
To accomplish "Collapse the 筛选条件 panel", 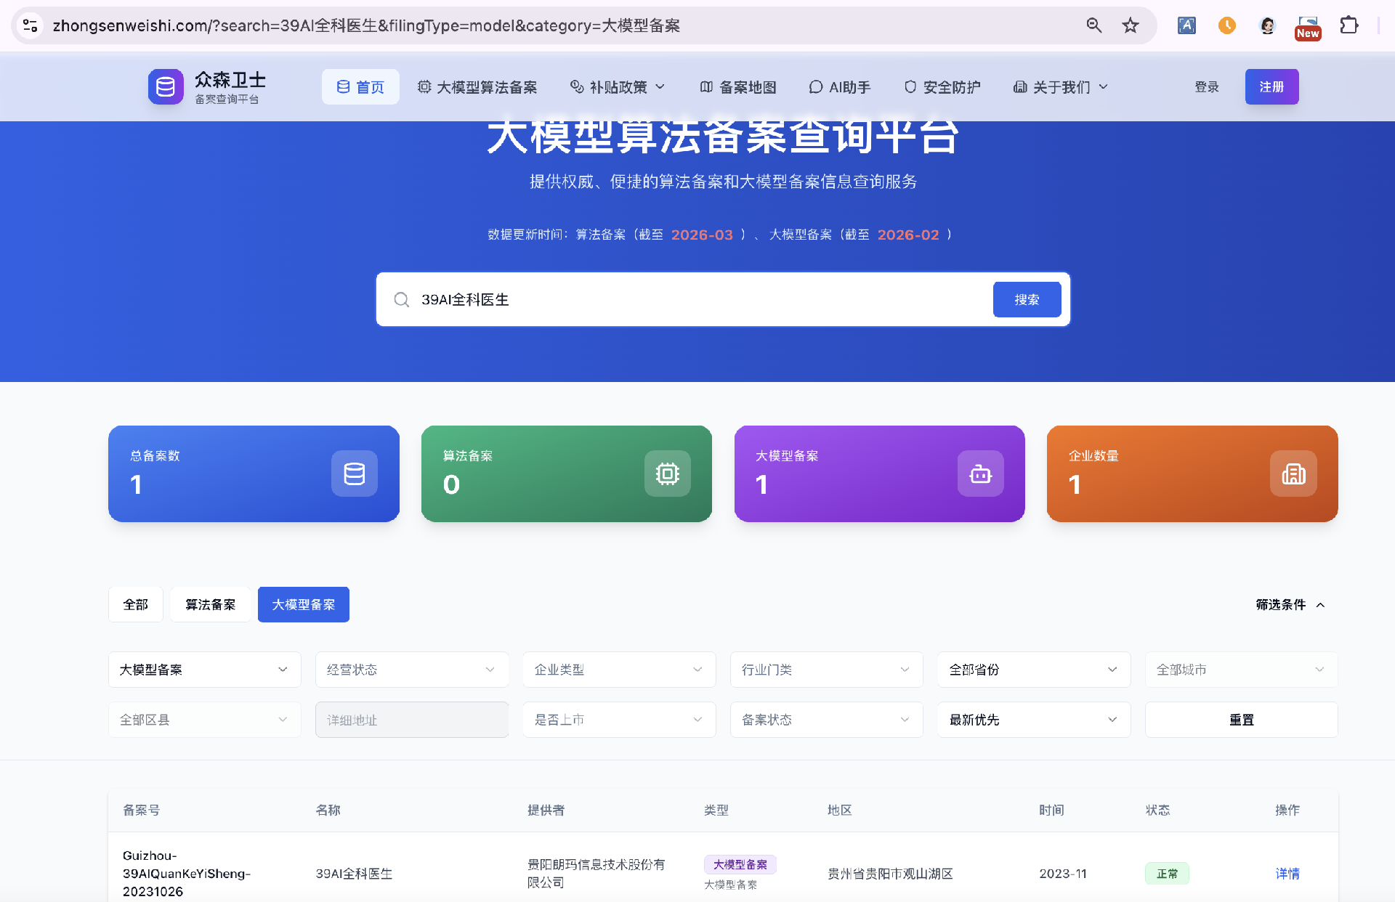I will pos(1290,604).
